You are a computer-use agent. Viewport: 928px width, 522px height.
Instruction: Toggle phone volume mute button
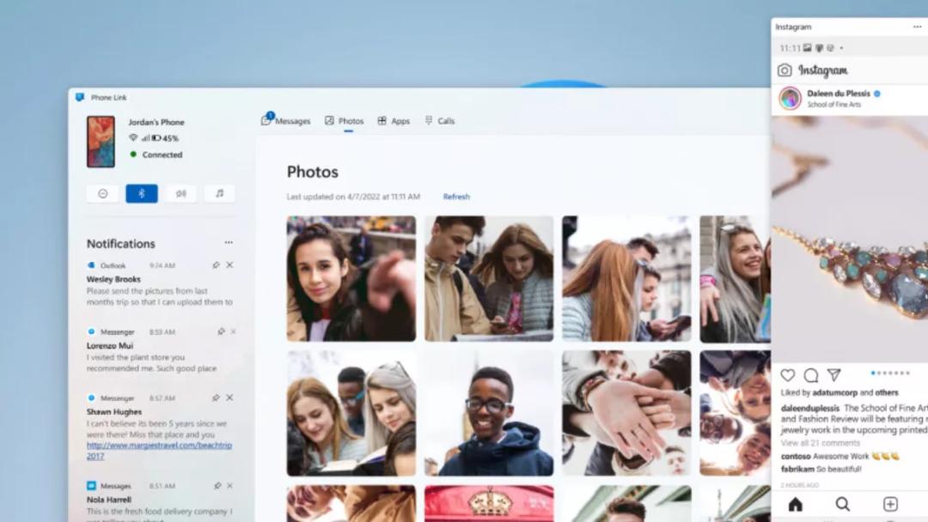click(x=180, y=194)
